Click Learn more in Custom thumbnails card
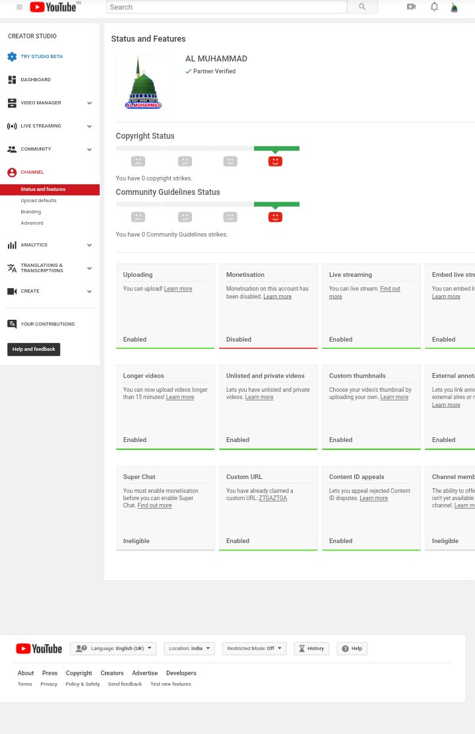This screenshot has height=734, width=475. tap(394, 397)
